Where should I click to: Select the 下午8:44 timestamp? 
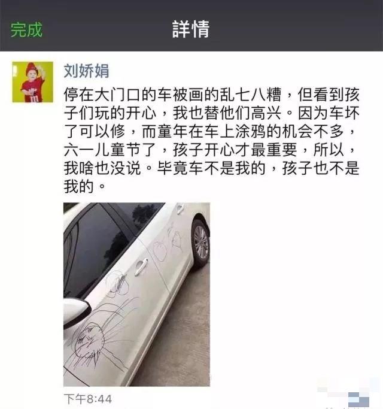pyautogui.click(x=88, y=399)
